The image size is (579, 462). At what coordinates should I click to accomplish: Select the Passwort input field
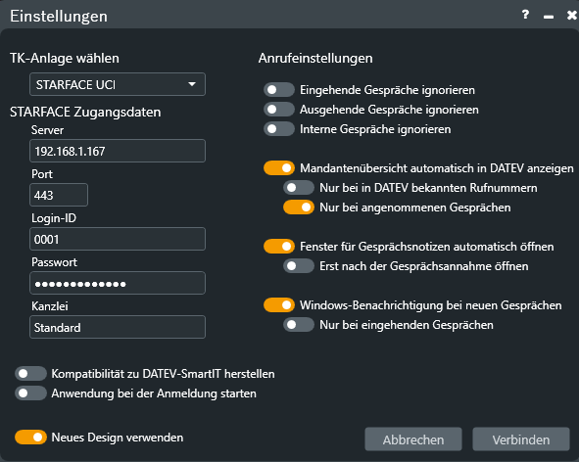click(118, 283)
